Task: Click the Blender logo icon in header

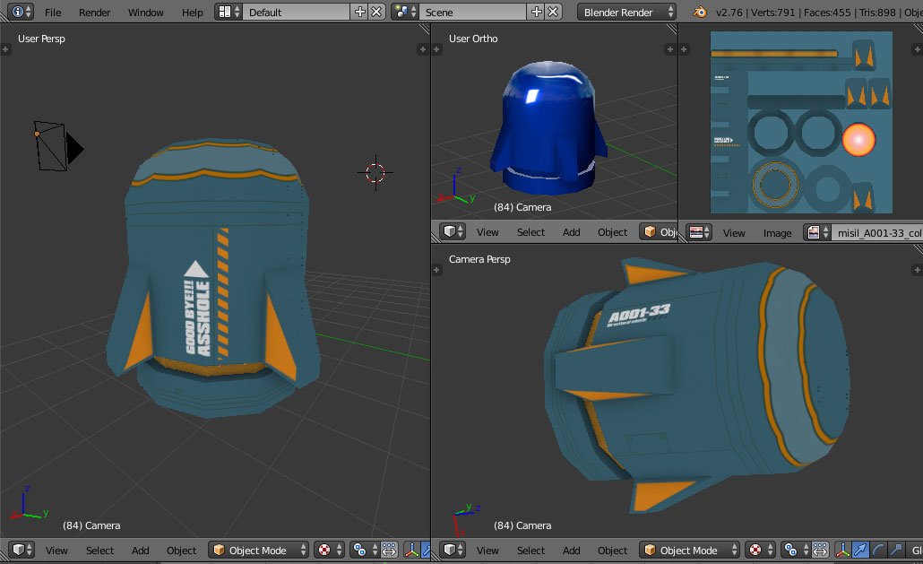Action: click(700, 12)
